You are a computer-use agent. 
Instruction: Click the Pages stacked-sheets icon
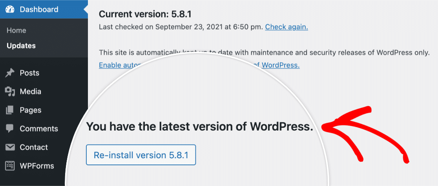(10, 110)
